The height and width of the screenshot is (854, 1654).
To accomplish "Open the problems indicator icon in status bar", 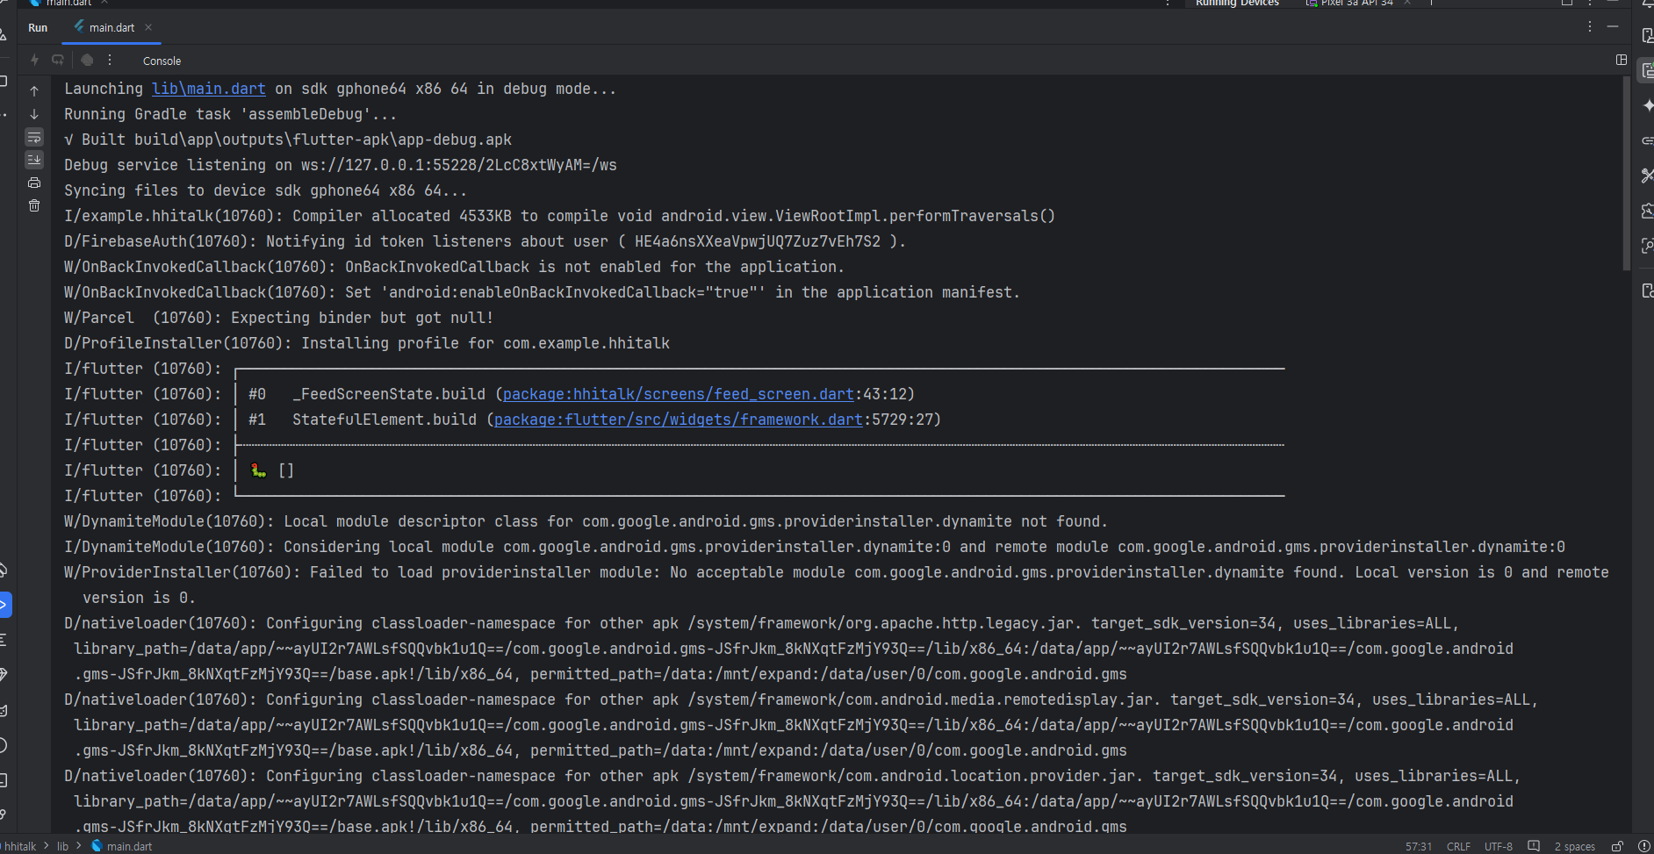I will [x=1644, y=846].
